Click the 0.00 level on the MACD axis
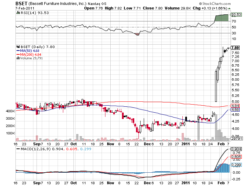Viewport: 246px width, 186px height. pyautogui.click(x=237, y=172)
